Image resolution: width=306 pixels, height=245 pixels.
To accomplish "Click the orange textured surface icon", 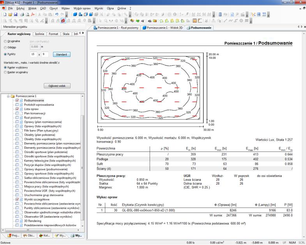I will click(x=195, y=21).
